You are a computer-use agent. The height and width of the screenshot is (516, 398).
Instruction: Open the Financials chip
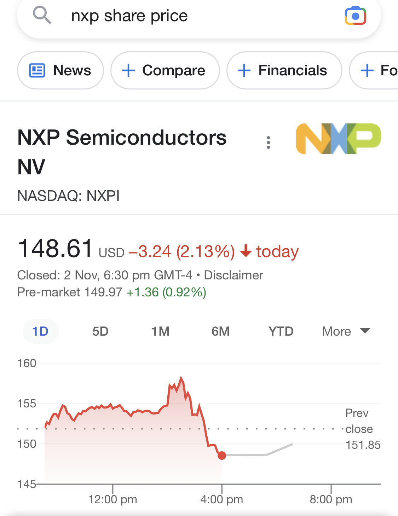(x=292, y=70)
